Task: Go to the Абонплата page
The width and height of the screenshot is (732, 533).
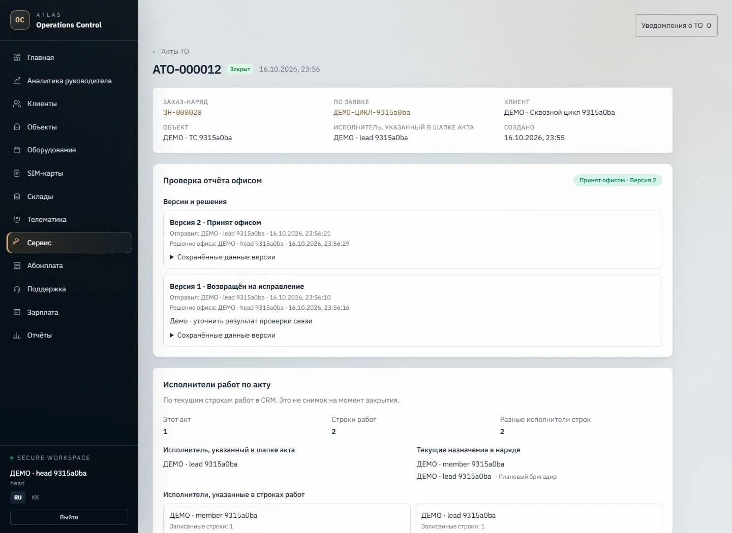Action: pyautogui.click(x=69, y=265)
